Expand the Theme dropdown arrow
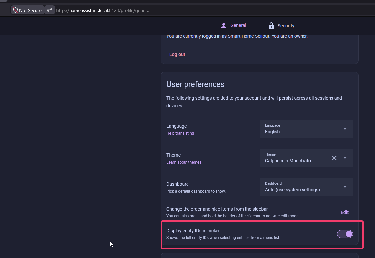Screen dimensions: 375x258 pyautogui.click(x=345, y=158)
